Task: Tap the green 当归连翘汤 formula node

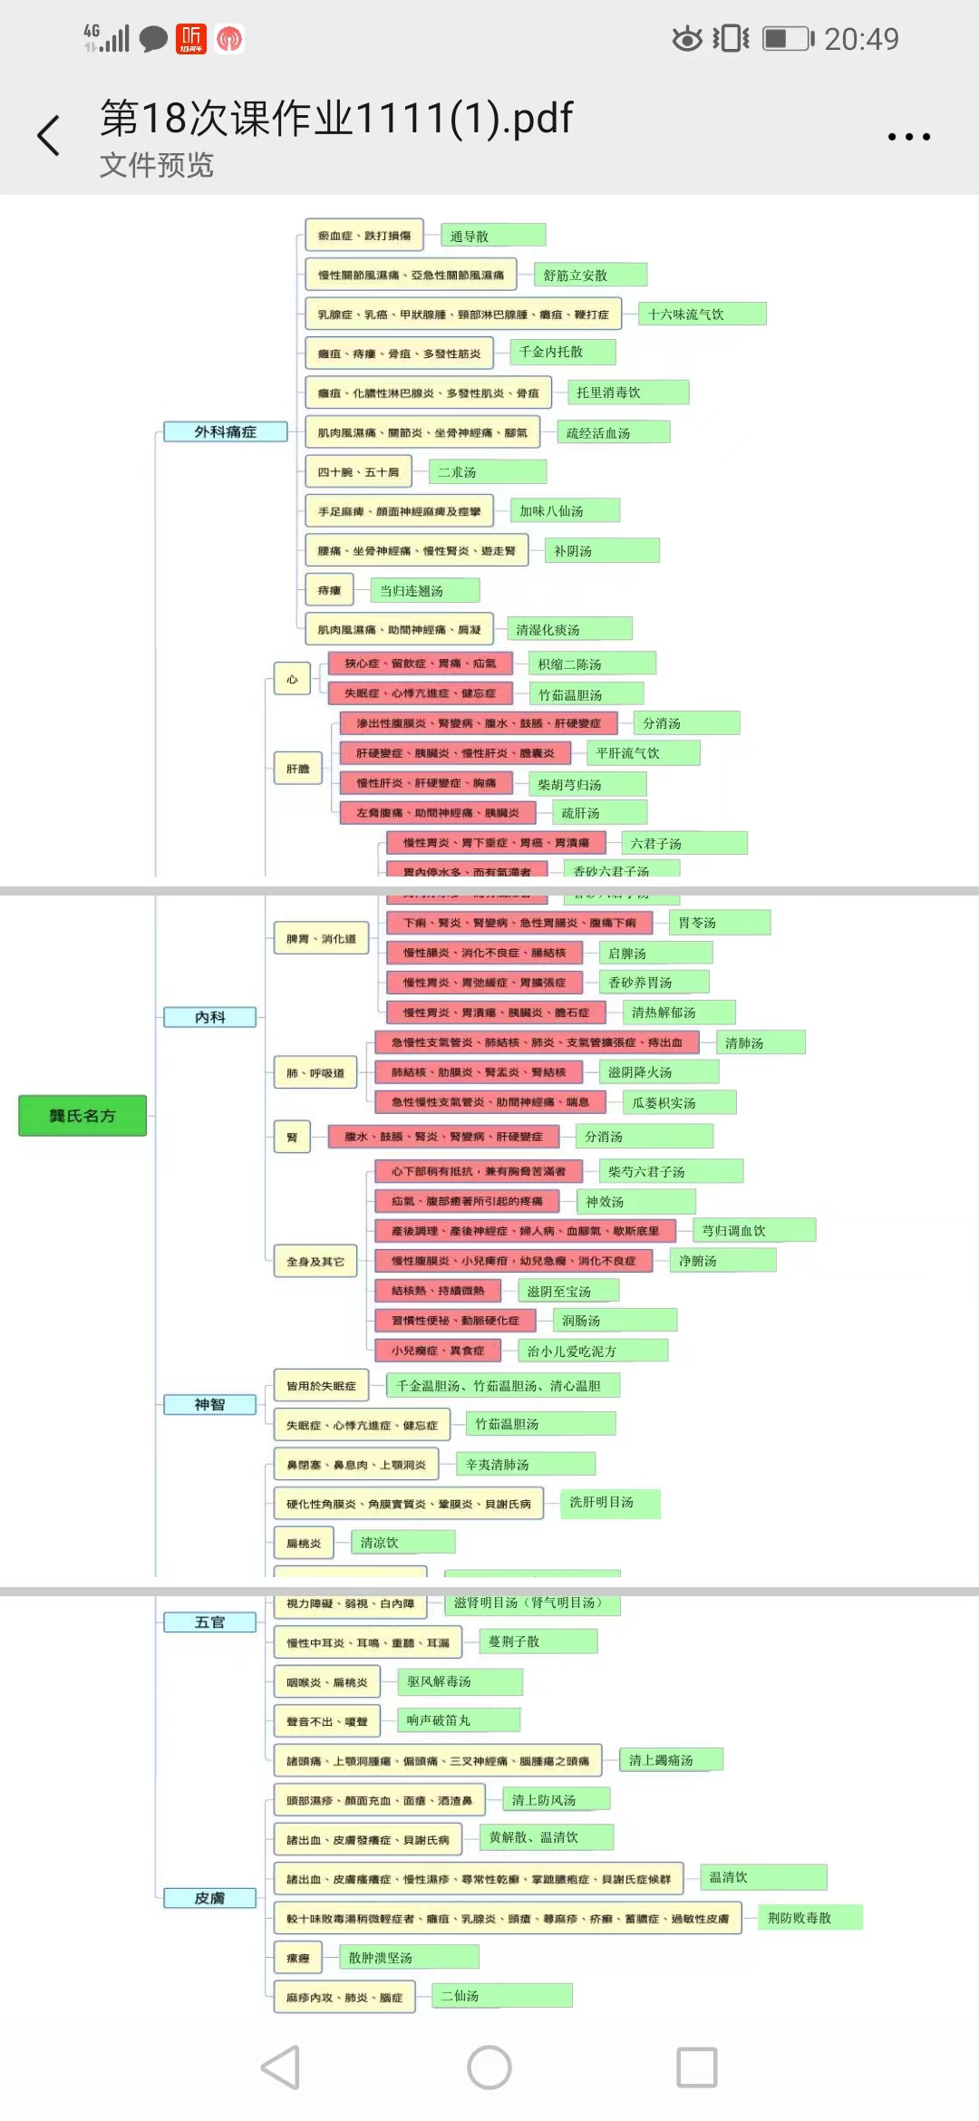Action: 425,591
